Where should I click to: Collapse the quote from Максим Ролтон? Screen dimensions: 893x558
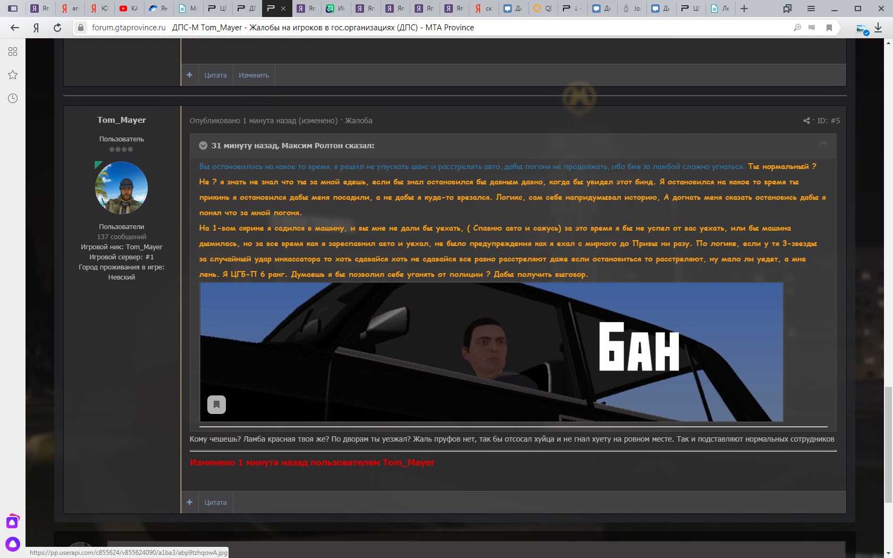coord(203,146)
